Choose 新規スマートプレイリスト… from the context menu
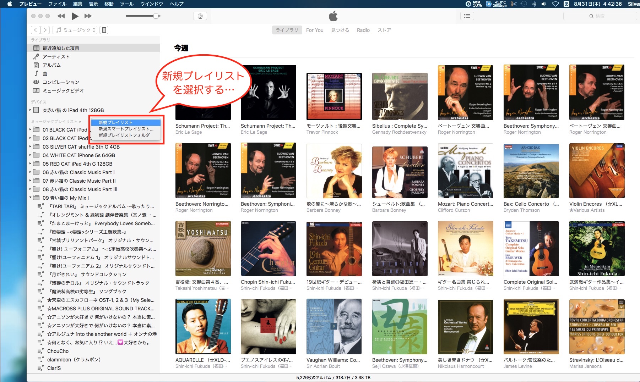This screenshot has height=382, width=640. coord(126,129)
